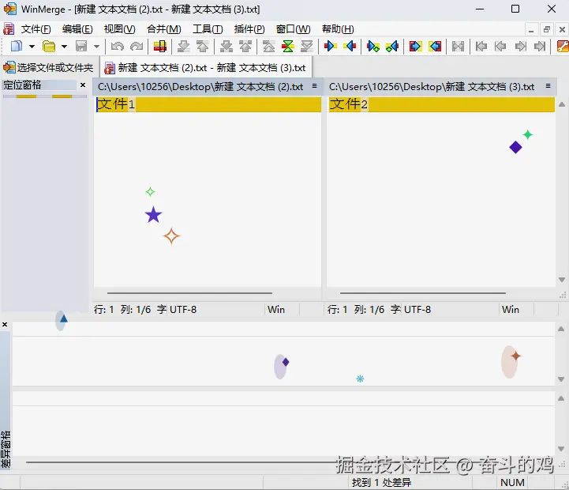Copy right and advance to next
The height and width of the screenshot is (490, 569).
tap(373, 46)
